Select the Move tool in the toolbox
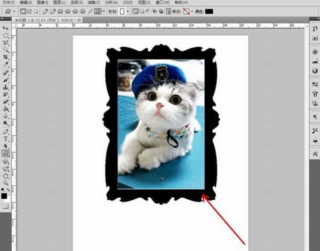This screenshot has height=251, width=320. (6, 27)
